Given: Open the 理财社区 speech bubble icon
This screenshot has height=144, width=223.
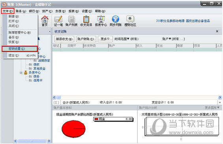Looking at the screenshot, I should pos(130,21).
